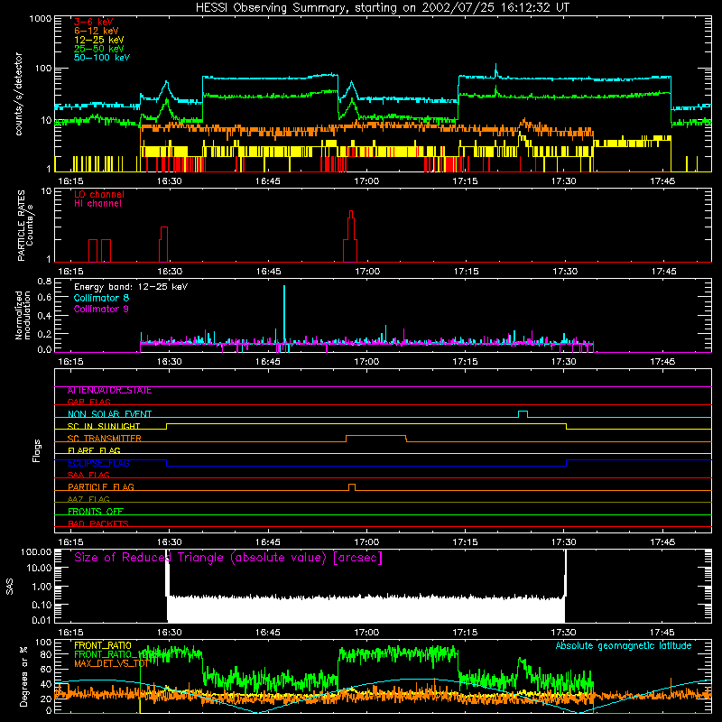722x722 pixels.
Task: Click the PARTICLE_FLAG label
Action: tap(101, 486)
